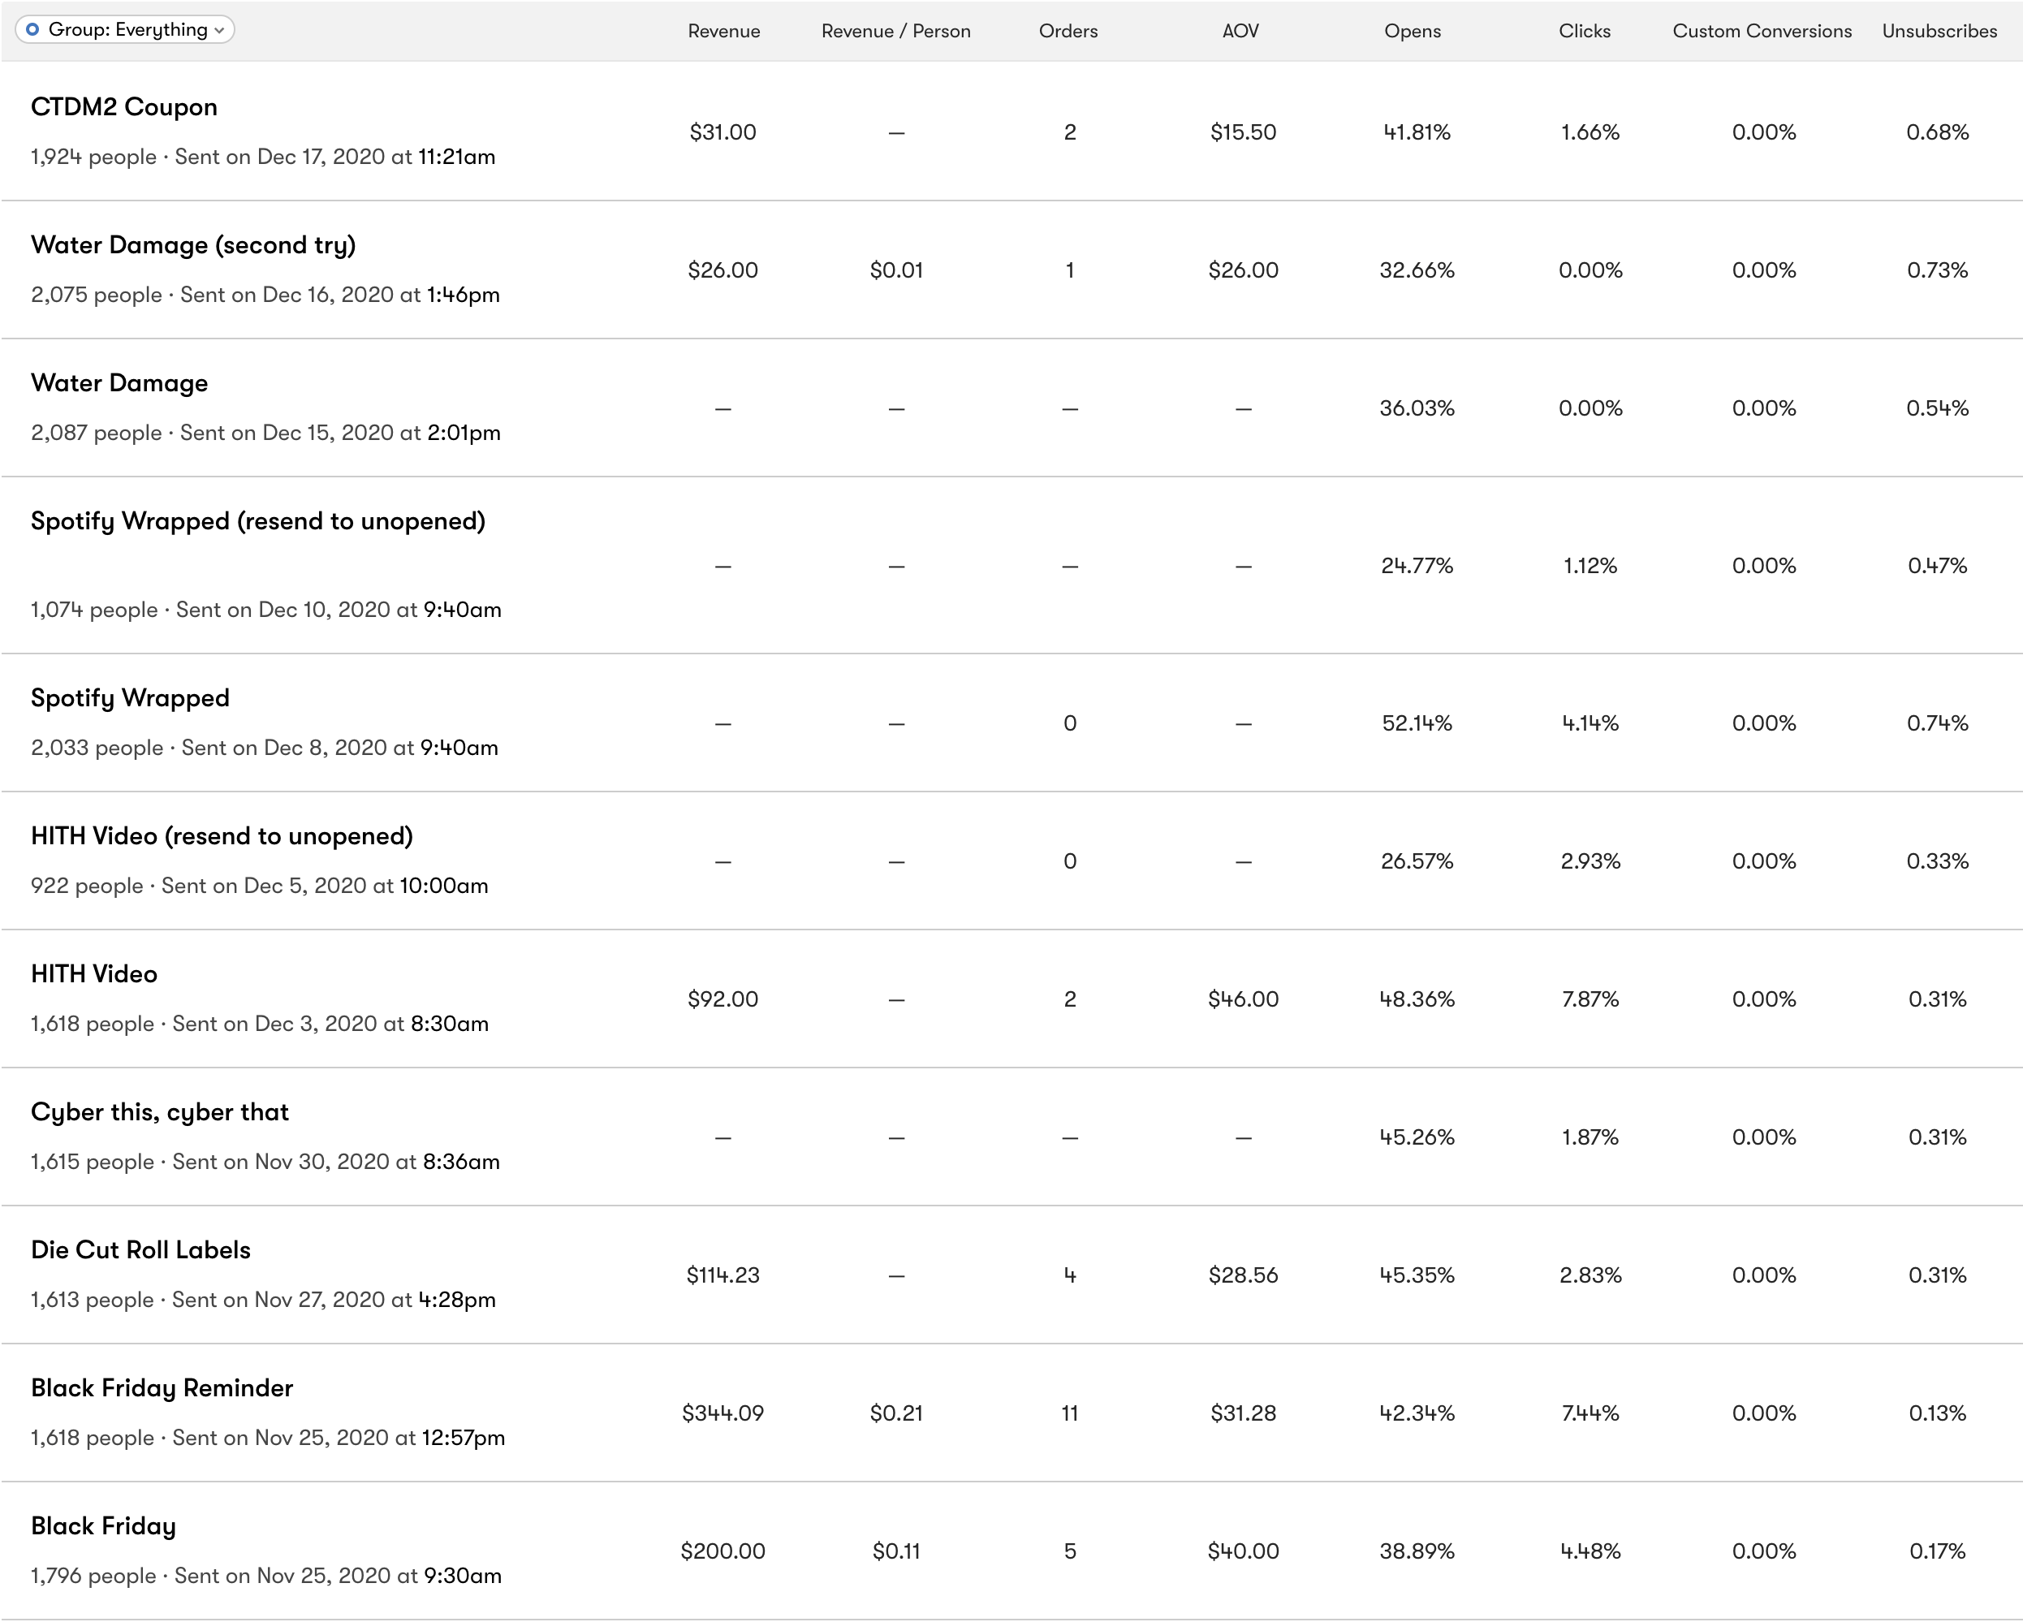Open the Die Cut Roll Labels broadcast
This screenshot has width=2023, height=1622.
tap(140, 1249)
